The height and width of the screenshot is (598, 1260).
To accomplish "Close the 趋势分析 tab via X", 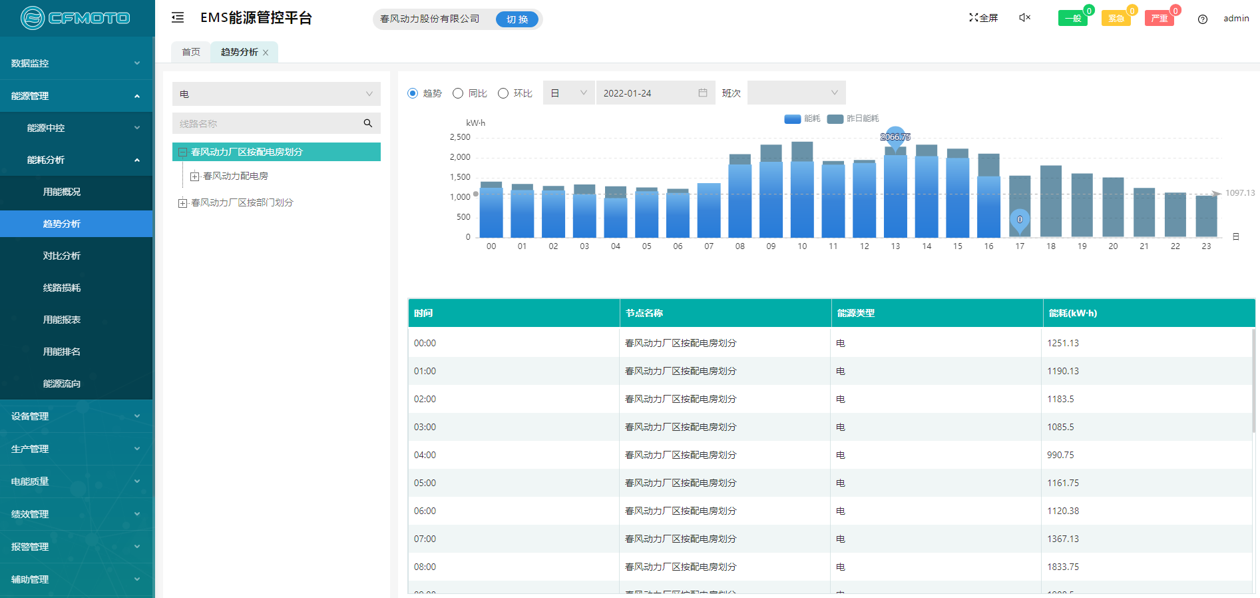I will click(x=266, y=53).
